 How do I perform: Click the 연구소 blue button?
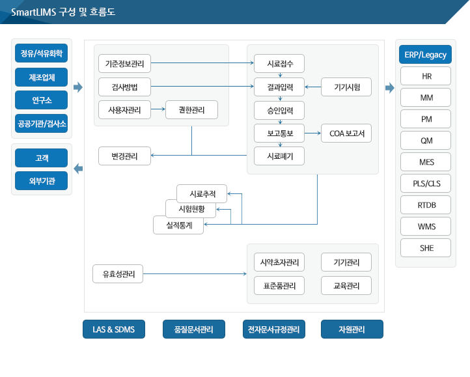(x=41, y=100)
